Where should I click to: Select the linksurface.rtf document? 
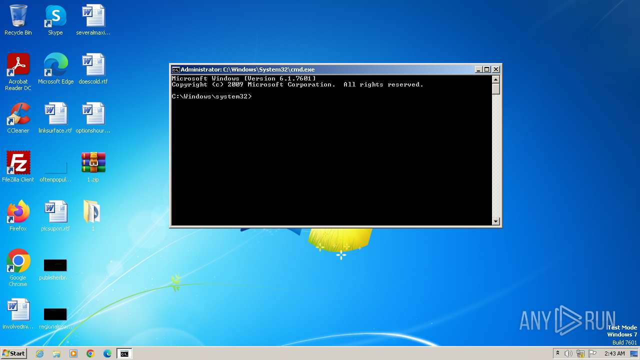point(55,118)
